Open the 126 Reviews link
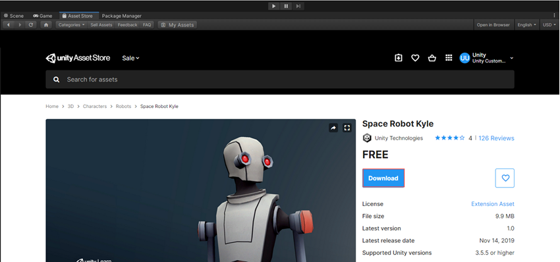The height and width of the screenshot is (262, 560). pos(497,138)
